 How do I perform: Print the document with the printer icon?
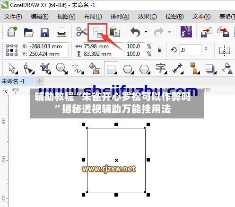pyautogui.click(x=61, y=32)
